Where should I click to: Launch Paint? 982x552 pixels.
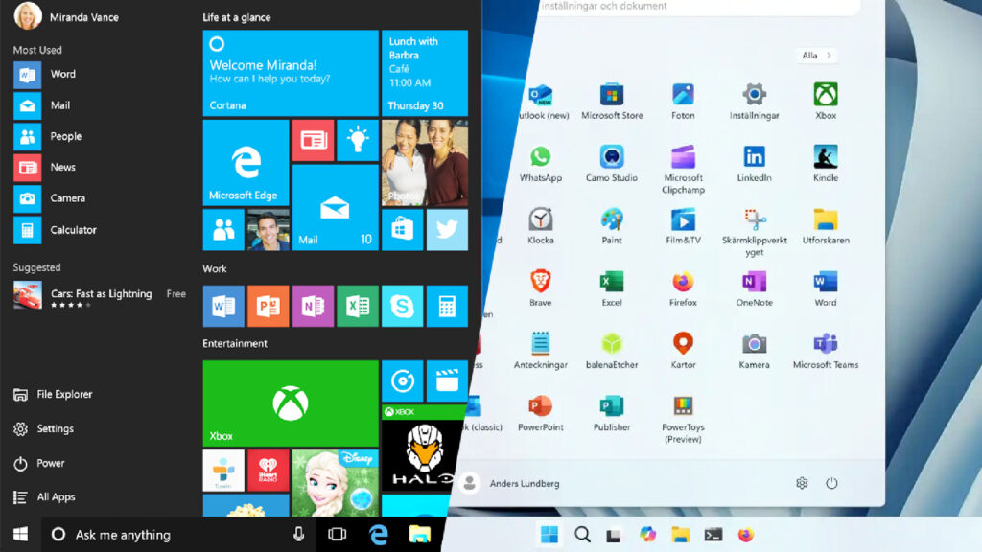612,226
